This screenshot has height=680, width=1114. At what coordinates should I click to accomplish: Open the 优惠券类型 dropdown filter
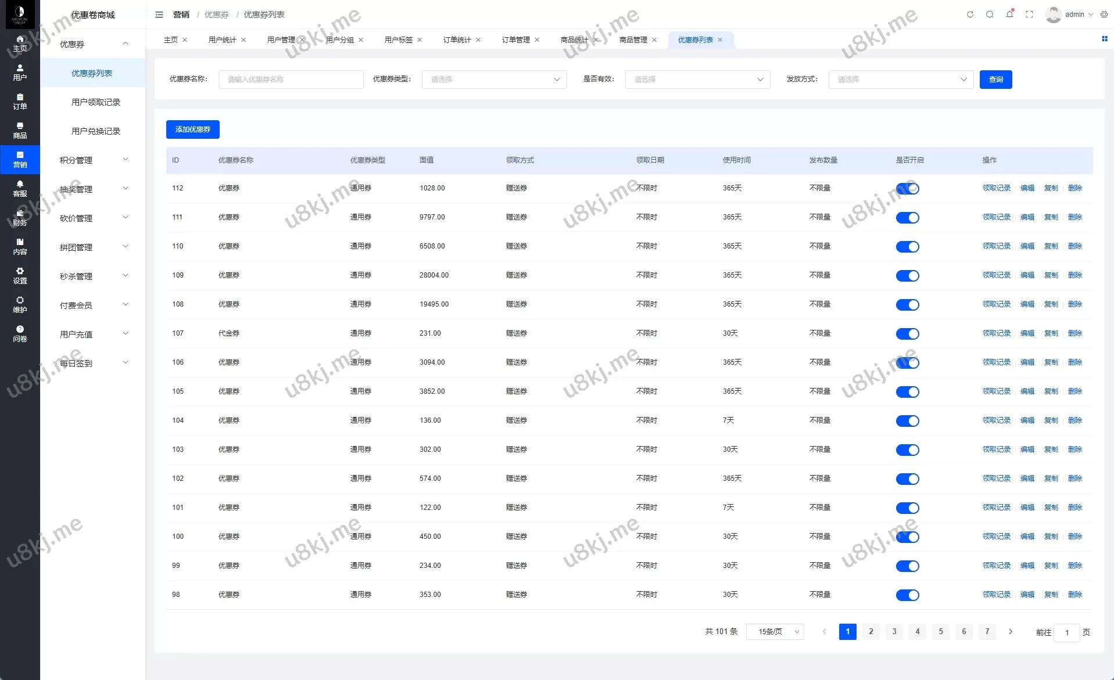point(494,80)
